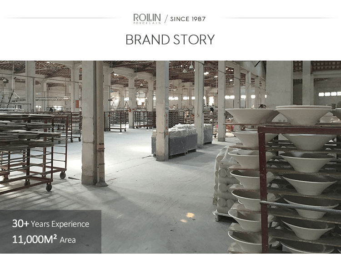Click the 30+ Years Experience text
341x255 pixels.
pos(50,224)
